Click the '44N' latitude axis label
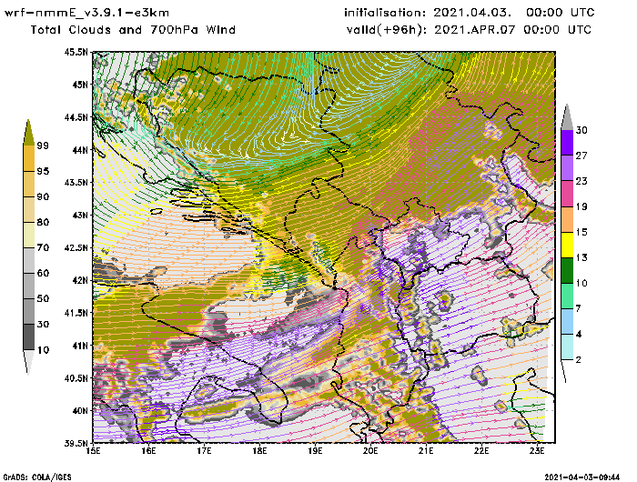Viewport: 637px width, 482px height. tap(80, 150)
